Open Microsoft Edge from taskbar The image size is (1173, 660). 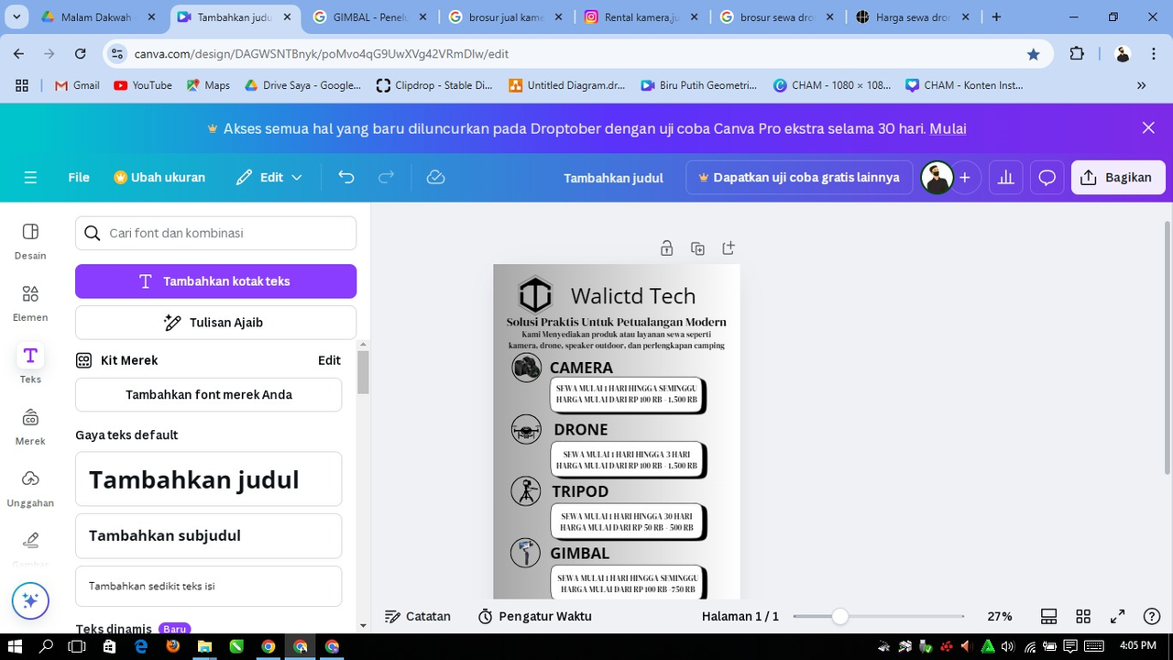coord(140,646)
